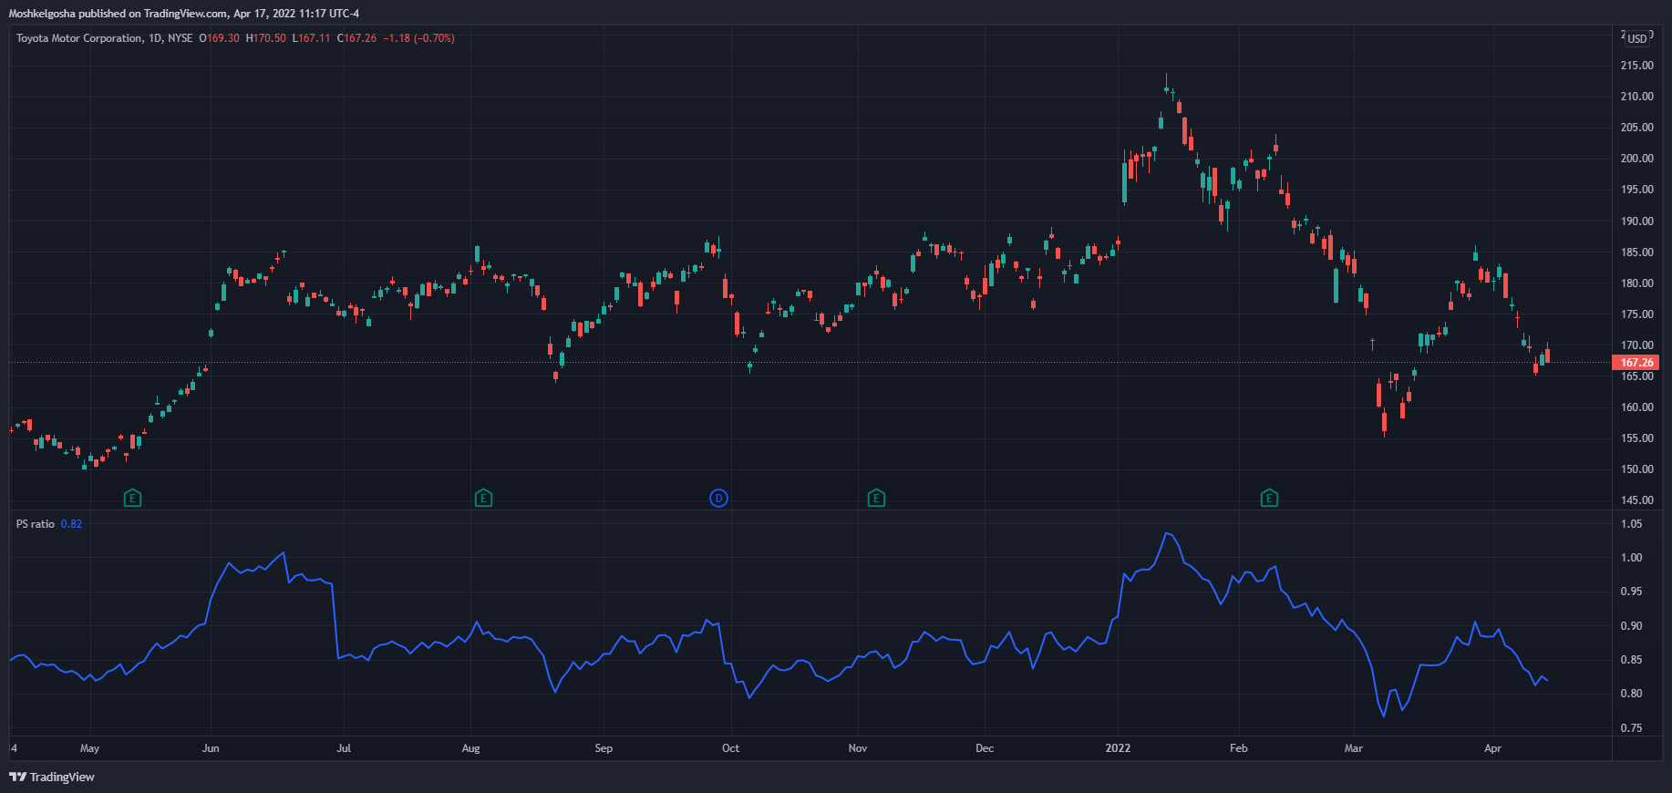Click the Jul label on time axis

point(344,748)
